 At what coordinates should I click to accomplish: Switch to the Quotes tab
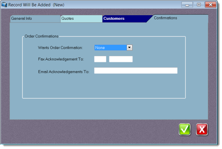pos(81,19)
